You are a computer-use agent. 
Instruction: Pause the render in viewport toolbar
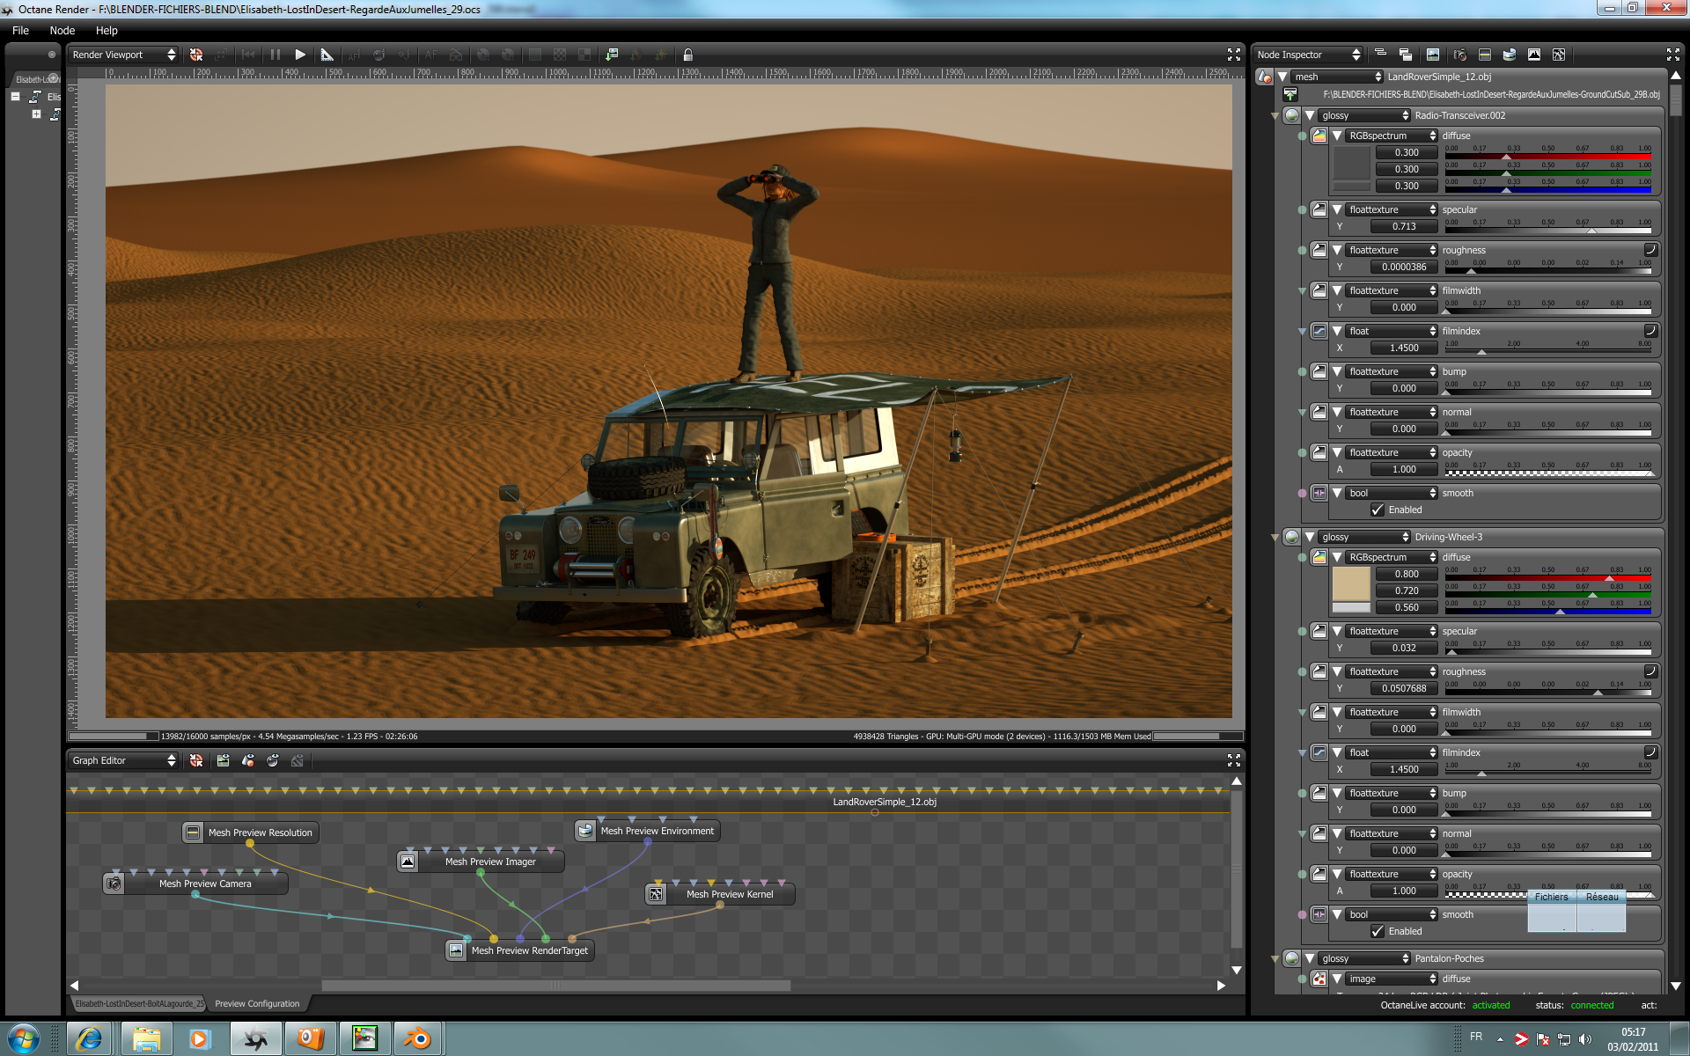[x=276, y=55]
